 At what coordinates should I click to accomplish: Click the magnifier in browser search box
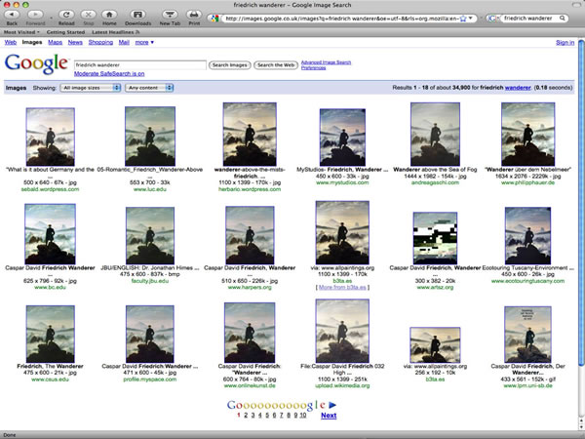562,18
